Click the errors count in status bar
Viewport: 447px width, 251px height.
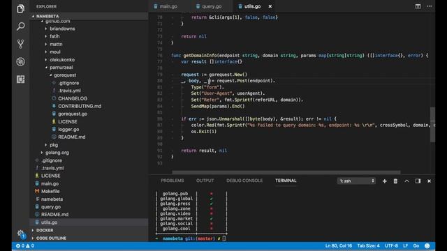point(20,245)
